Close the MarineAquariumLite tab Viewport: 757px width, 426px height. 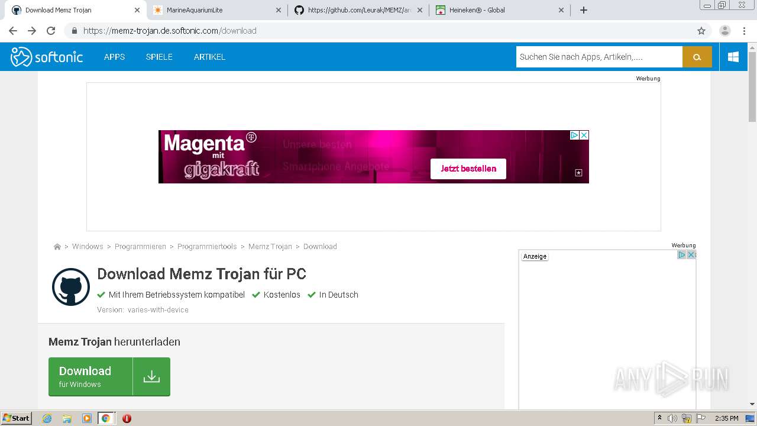(279, 10)
